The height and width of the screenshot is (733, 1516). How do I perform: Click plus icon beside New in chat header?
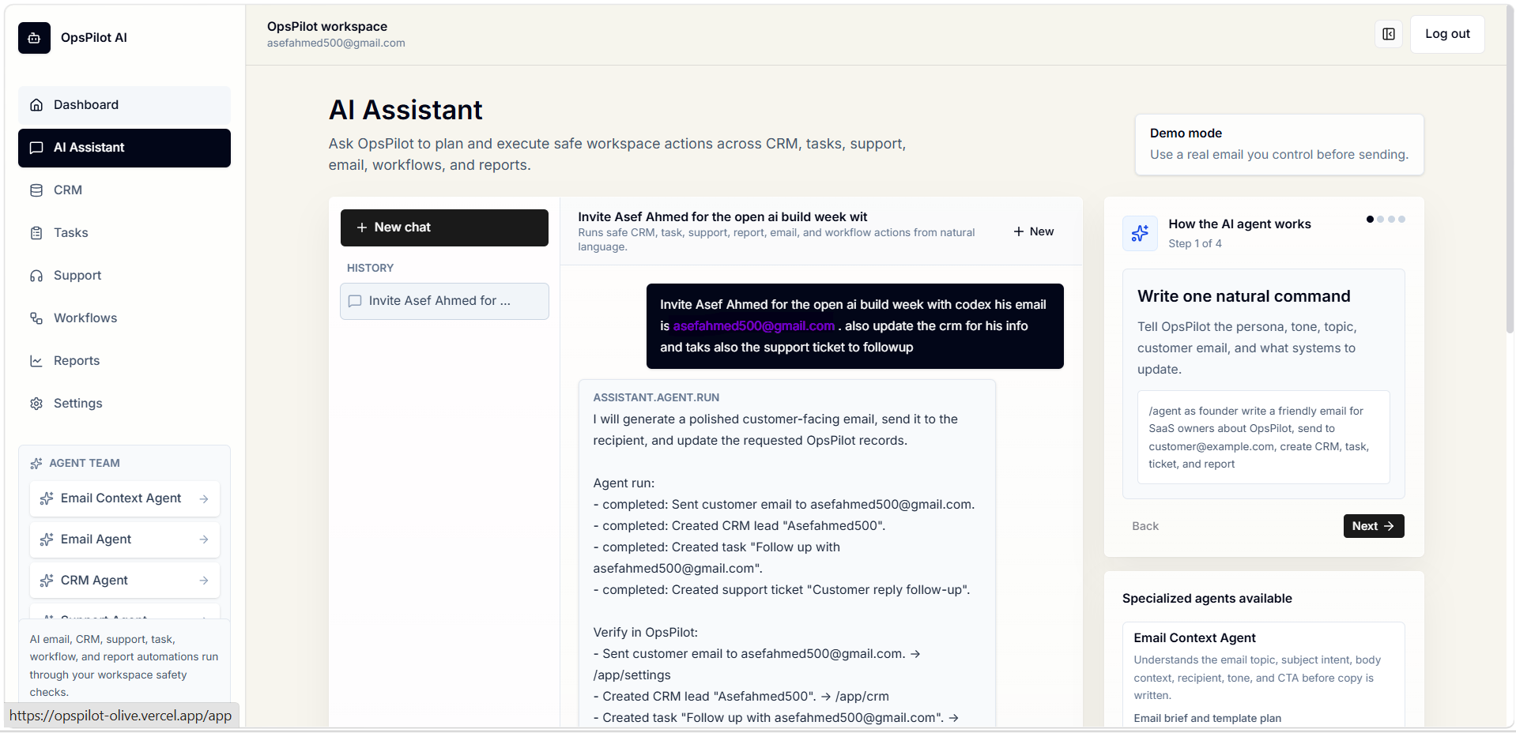tap(1019, 231)
